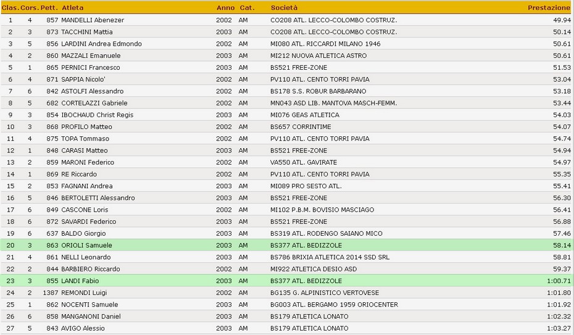The image size is (574, 335).
Task: Click the time 59.37
Action: (562, 269)
